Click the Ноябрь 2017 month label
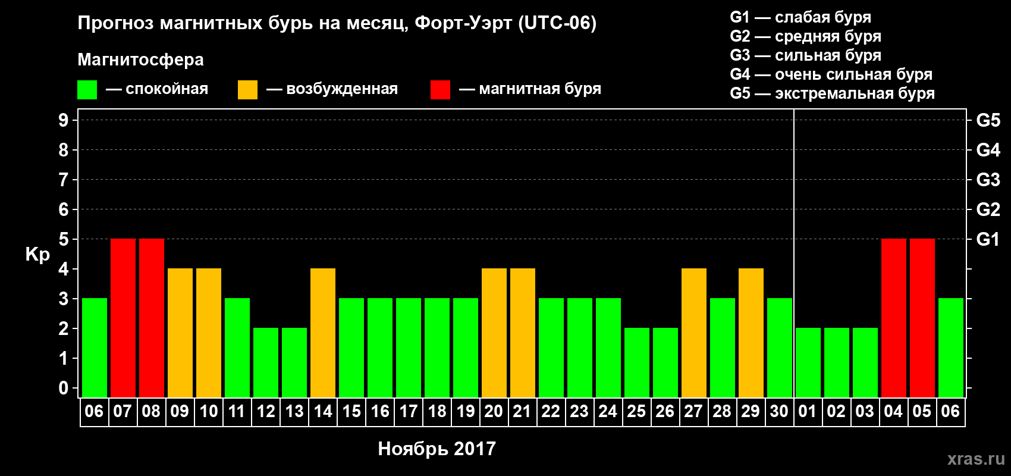The width and height of the screenshot is (1011, 476). [437, 449]
